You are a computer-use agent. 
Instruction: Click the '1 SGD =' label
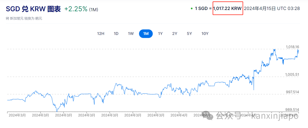[204, 9]
